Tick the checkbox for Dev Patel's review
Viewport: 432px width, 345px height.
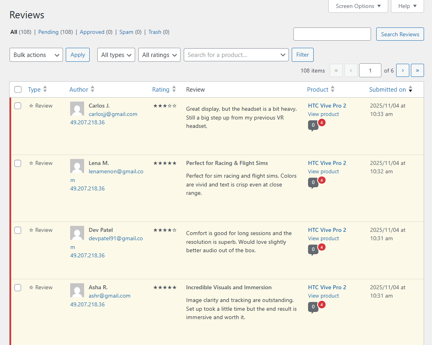point(18,230)
